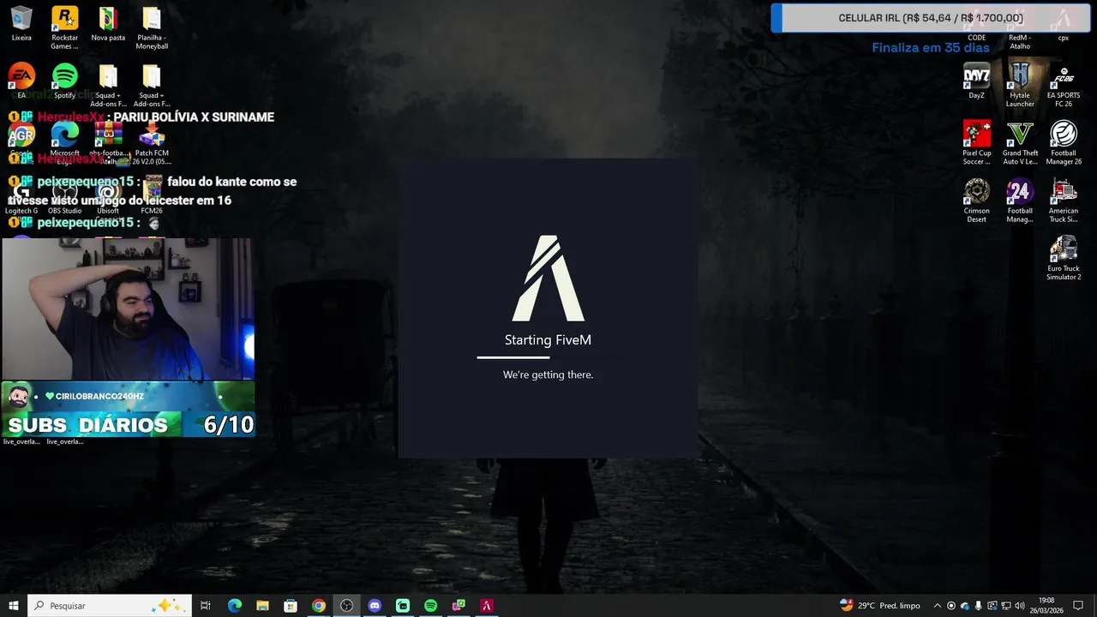This screenshot has height=617, width=1097.
Task: Open Spotify desktop shortcut
Action: (x=64, y=81)
